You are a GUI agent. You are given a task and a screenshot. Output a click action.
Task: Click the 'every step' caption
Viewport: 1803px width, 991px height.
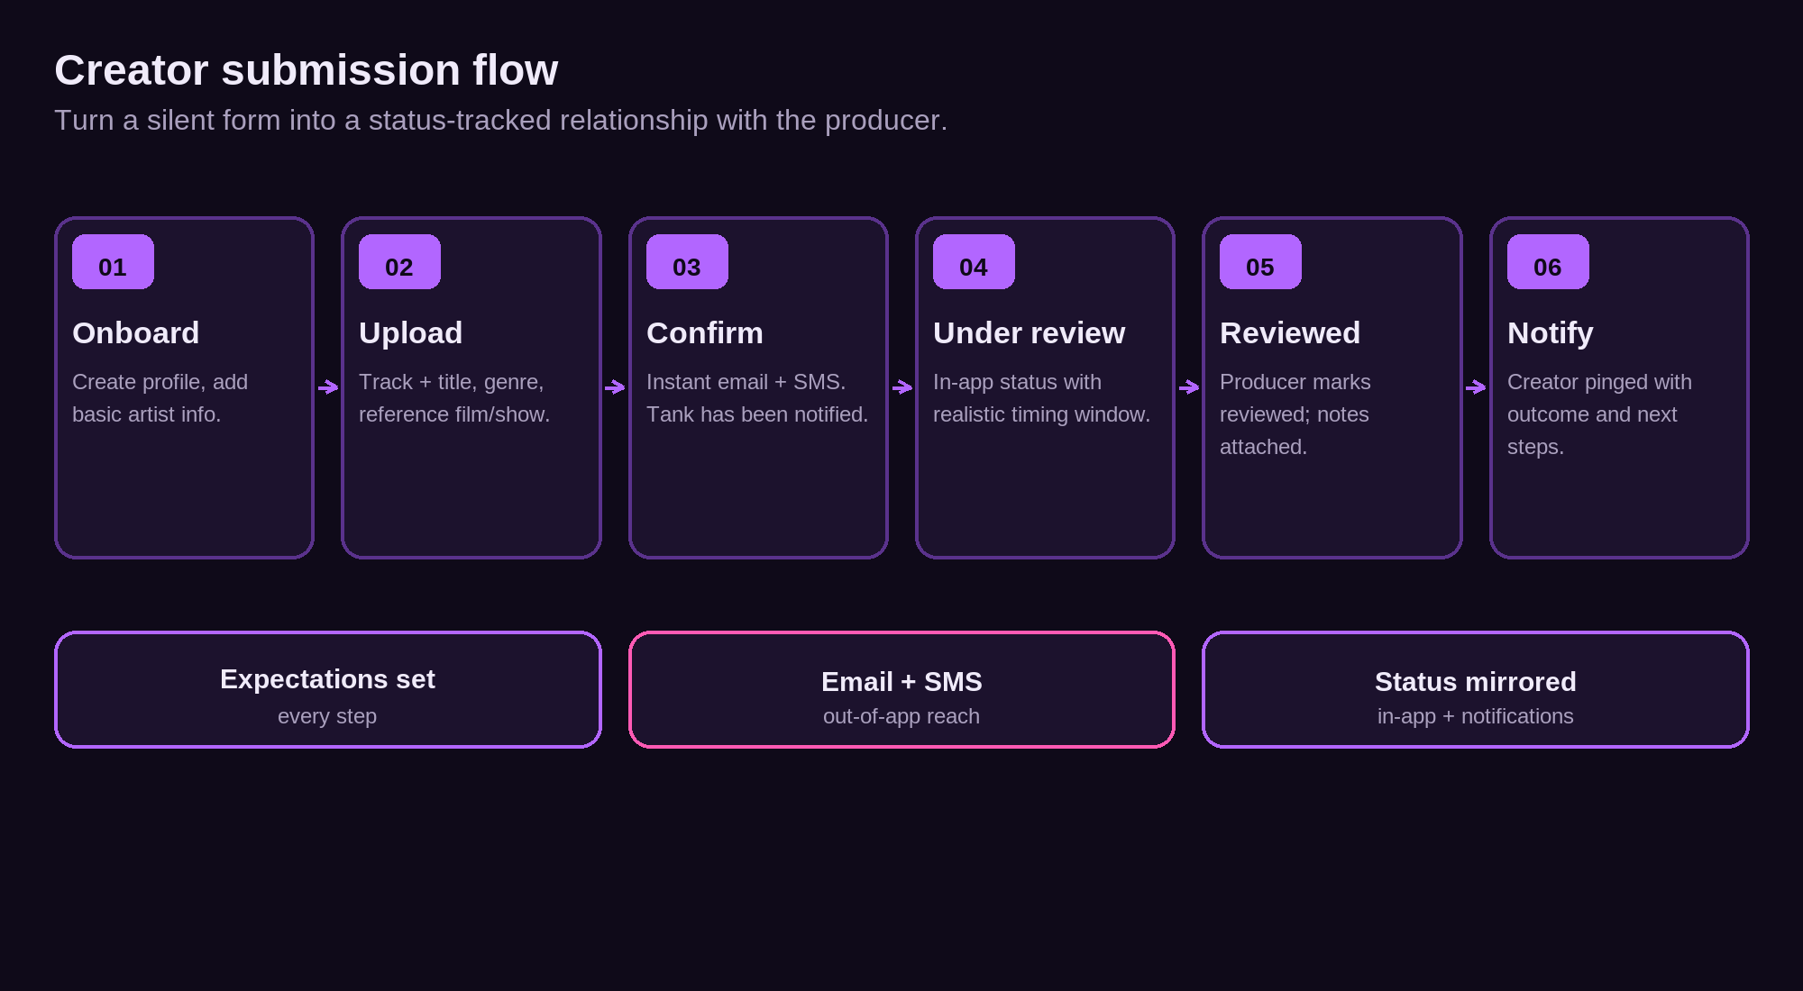[327, 716]
